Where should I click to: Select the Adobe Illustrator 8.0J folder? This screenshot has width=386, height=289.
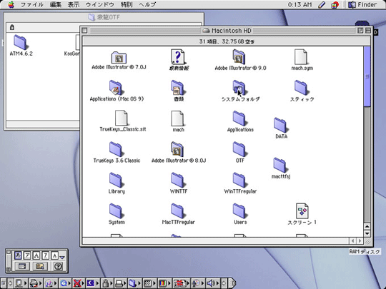pyautogui.click(x=177, y=149)
